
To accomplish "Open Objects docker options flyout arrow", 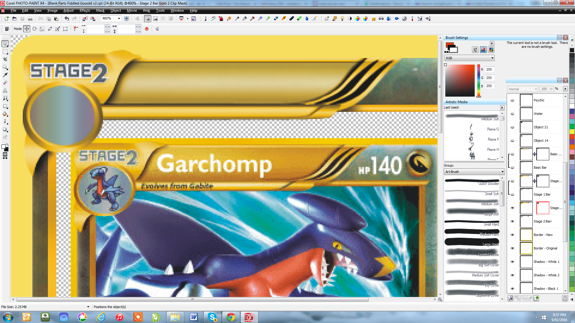I will (565, 89).
